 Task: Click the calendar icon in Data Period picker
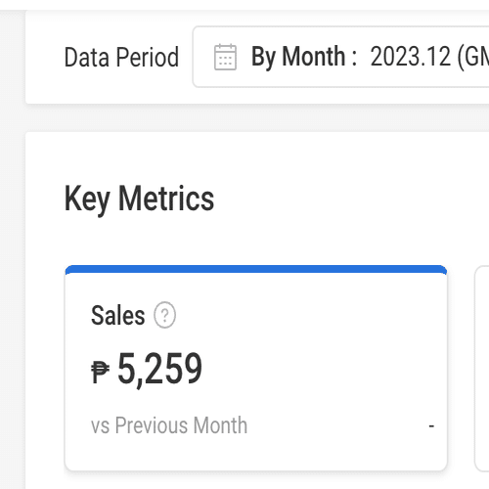click(x=225, y=57)
